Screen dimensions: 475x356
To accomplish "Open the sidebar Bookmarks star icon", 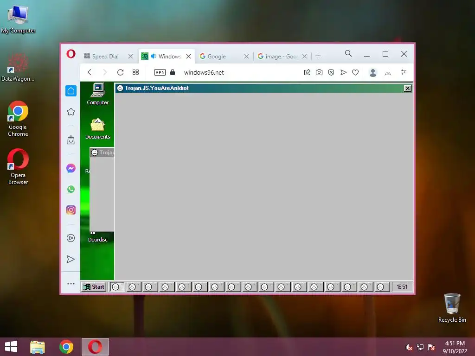I will 71,112.
